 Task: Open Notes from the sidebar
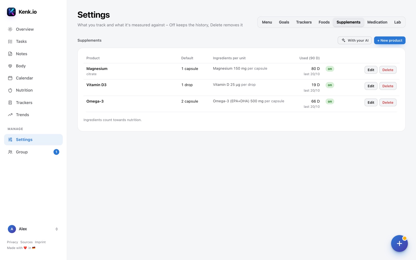[x=33, y=54]
